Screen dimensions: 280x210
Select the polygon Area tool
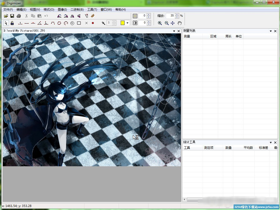click(59, 23)
